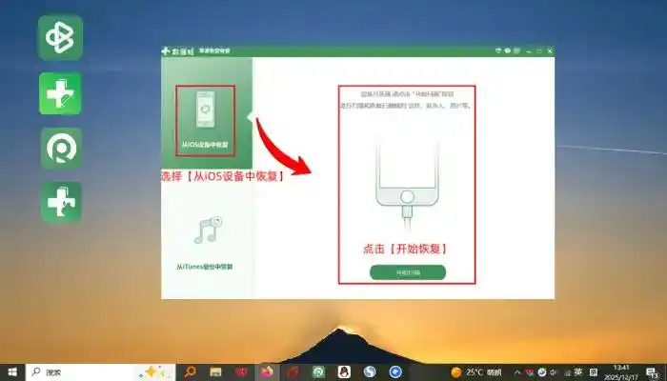Open the orange magnifier app in taskbar
The image size is (667, 381).
[x=190, y=372]
